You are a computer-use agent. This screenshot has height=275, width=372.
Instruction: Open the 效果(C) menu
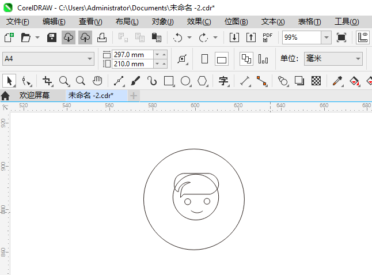(199, 22)
